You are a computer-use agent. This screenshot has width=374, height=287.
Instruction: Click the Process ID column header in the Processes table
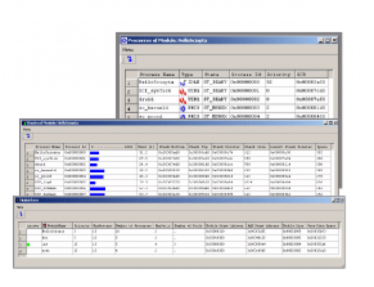(x=247, y=73)
